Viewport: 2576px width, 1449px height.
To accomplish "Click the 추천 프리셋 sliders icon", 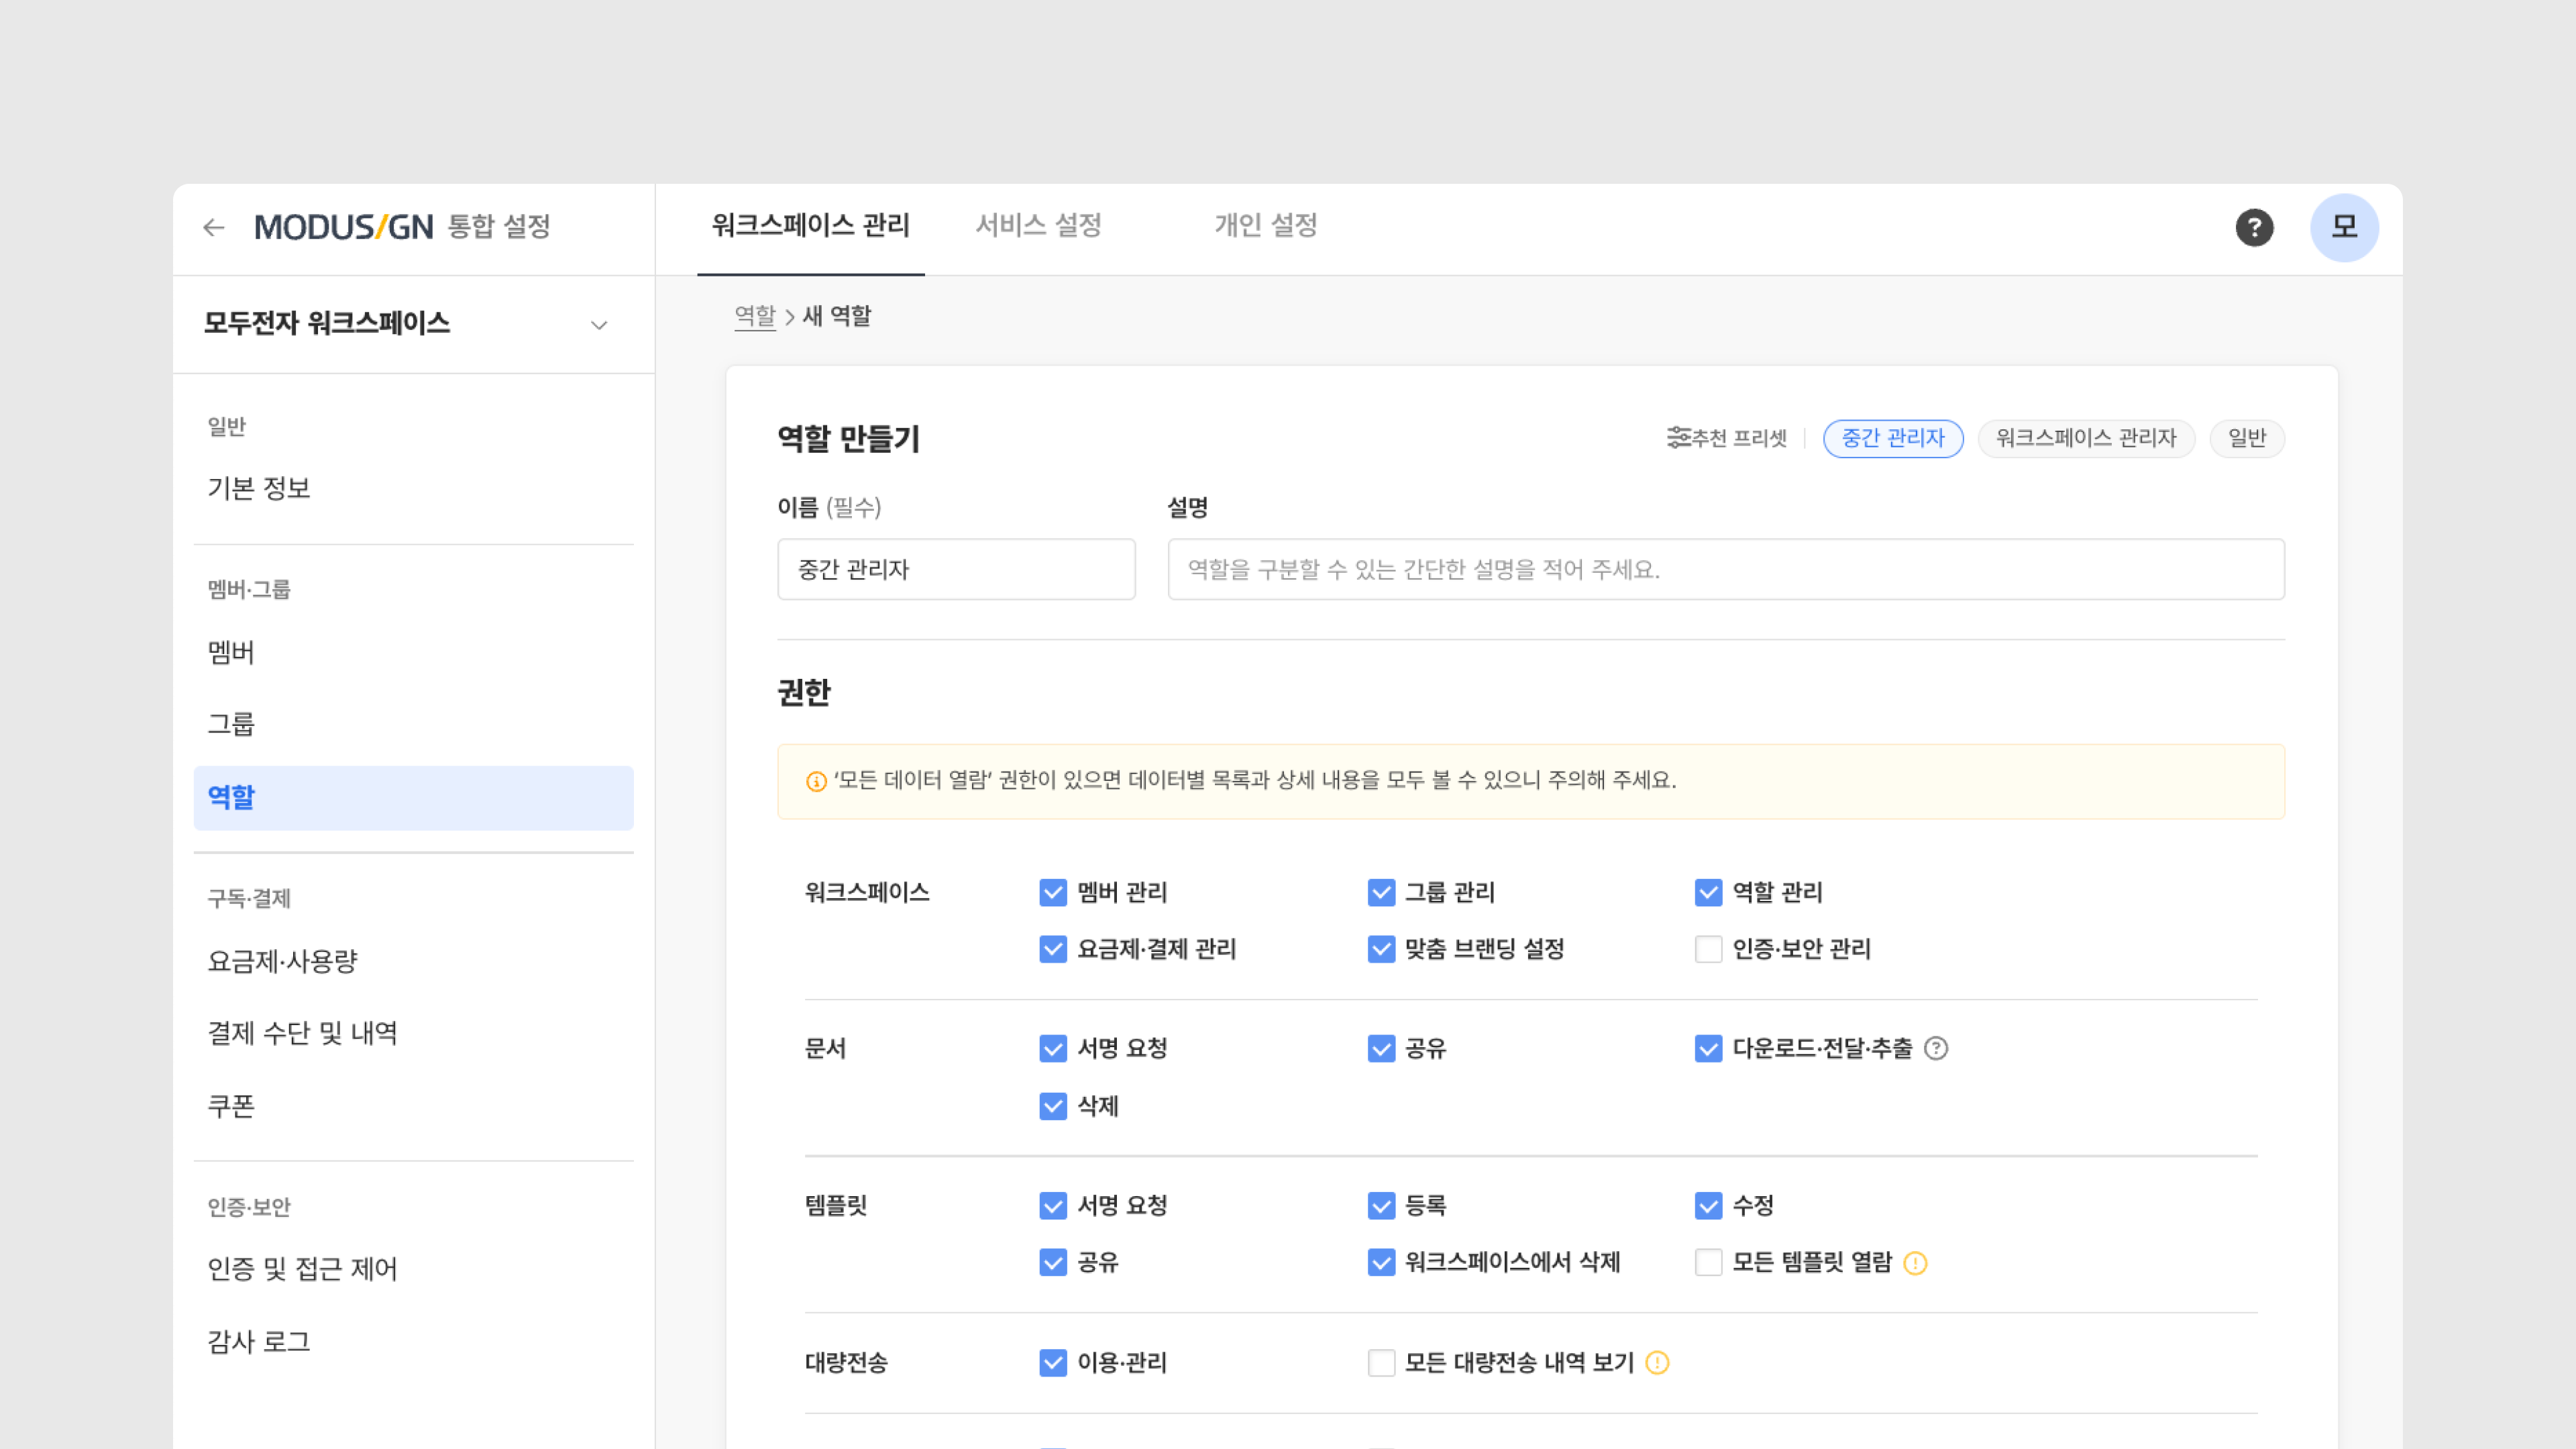I will pyautogui.click(x=1678, y=438).
